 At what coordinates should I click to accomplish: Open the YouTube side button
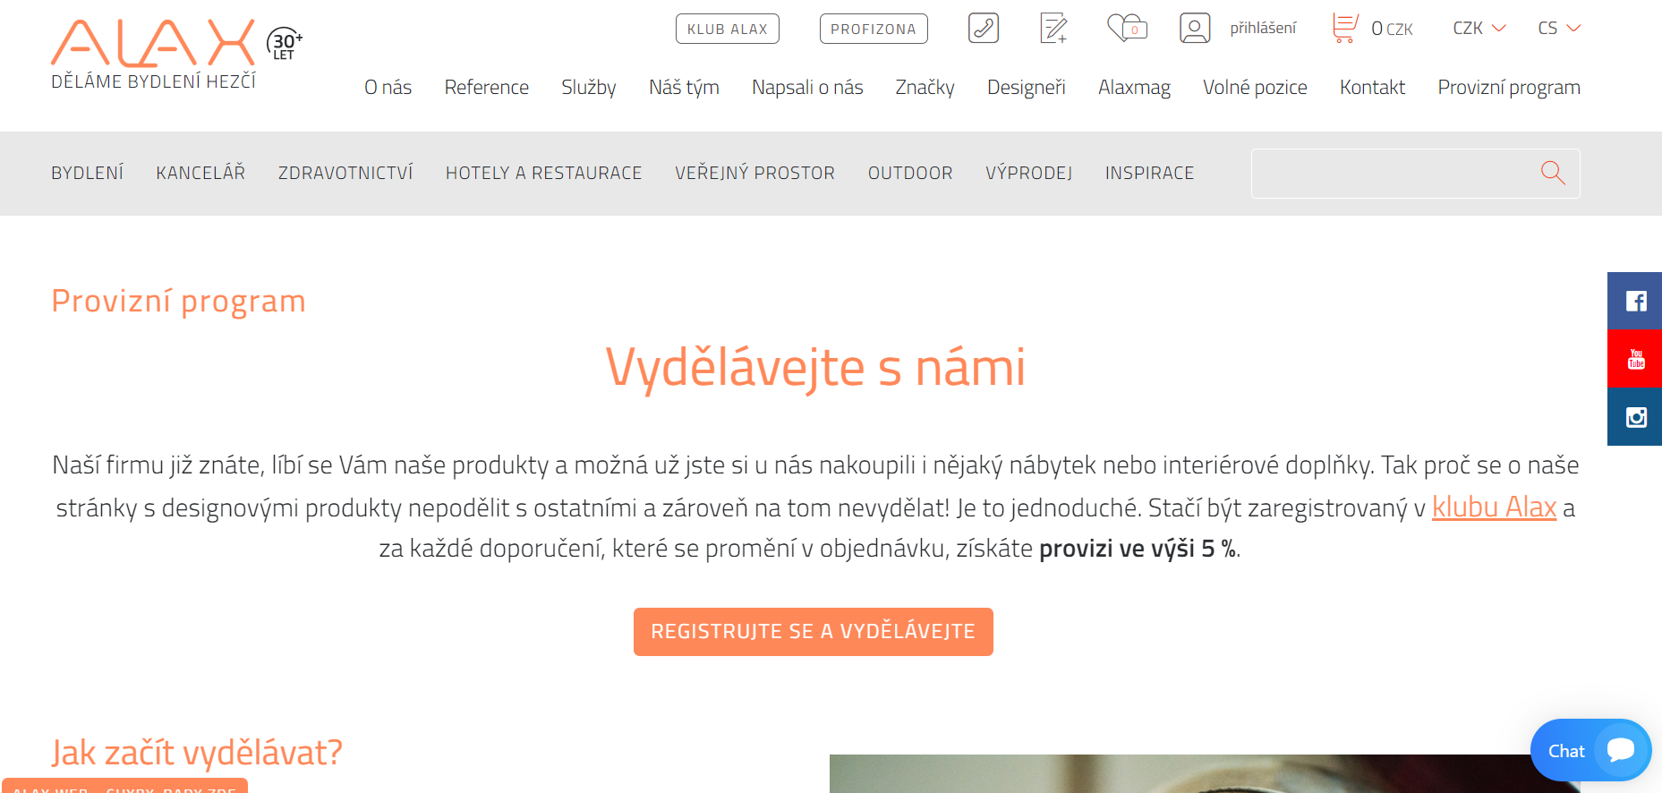pos(1635,359)
